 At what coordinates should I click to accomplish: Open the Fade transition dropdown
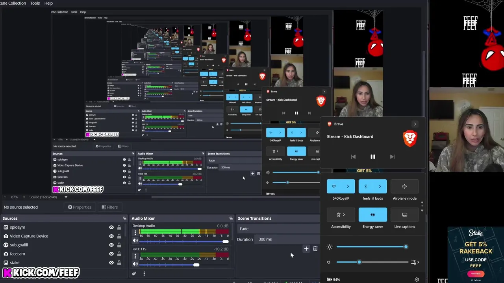pyautogui.click(x=279, y=229)
